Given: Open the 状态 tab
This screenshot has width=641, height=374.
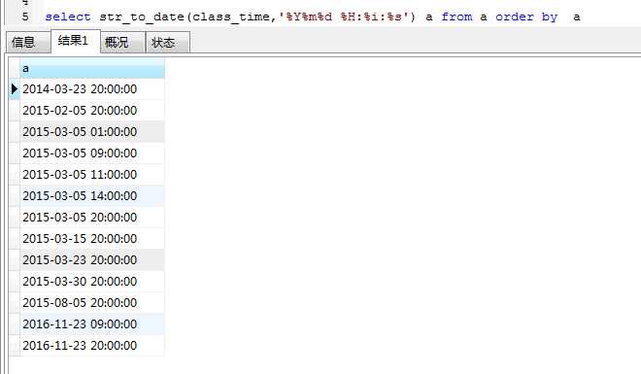Looking at the screenshot, I should (x=168, y=42).
